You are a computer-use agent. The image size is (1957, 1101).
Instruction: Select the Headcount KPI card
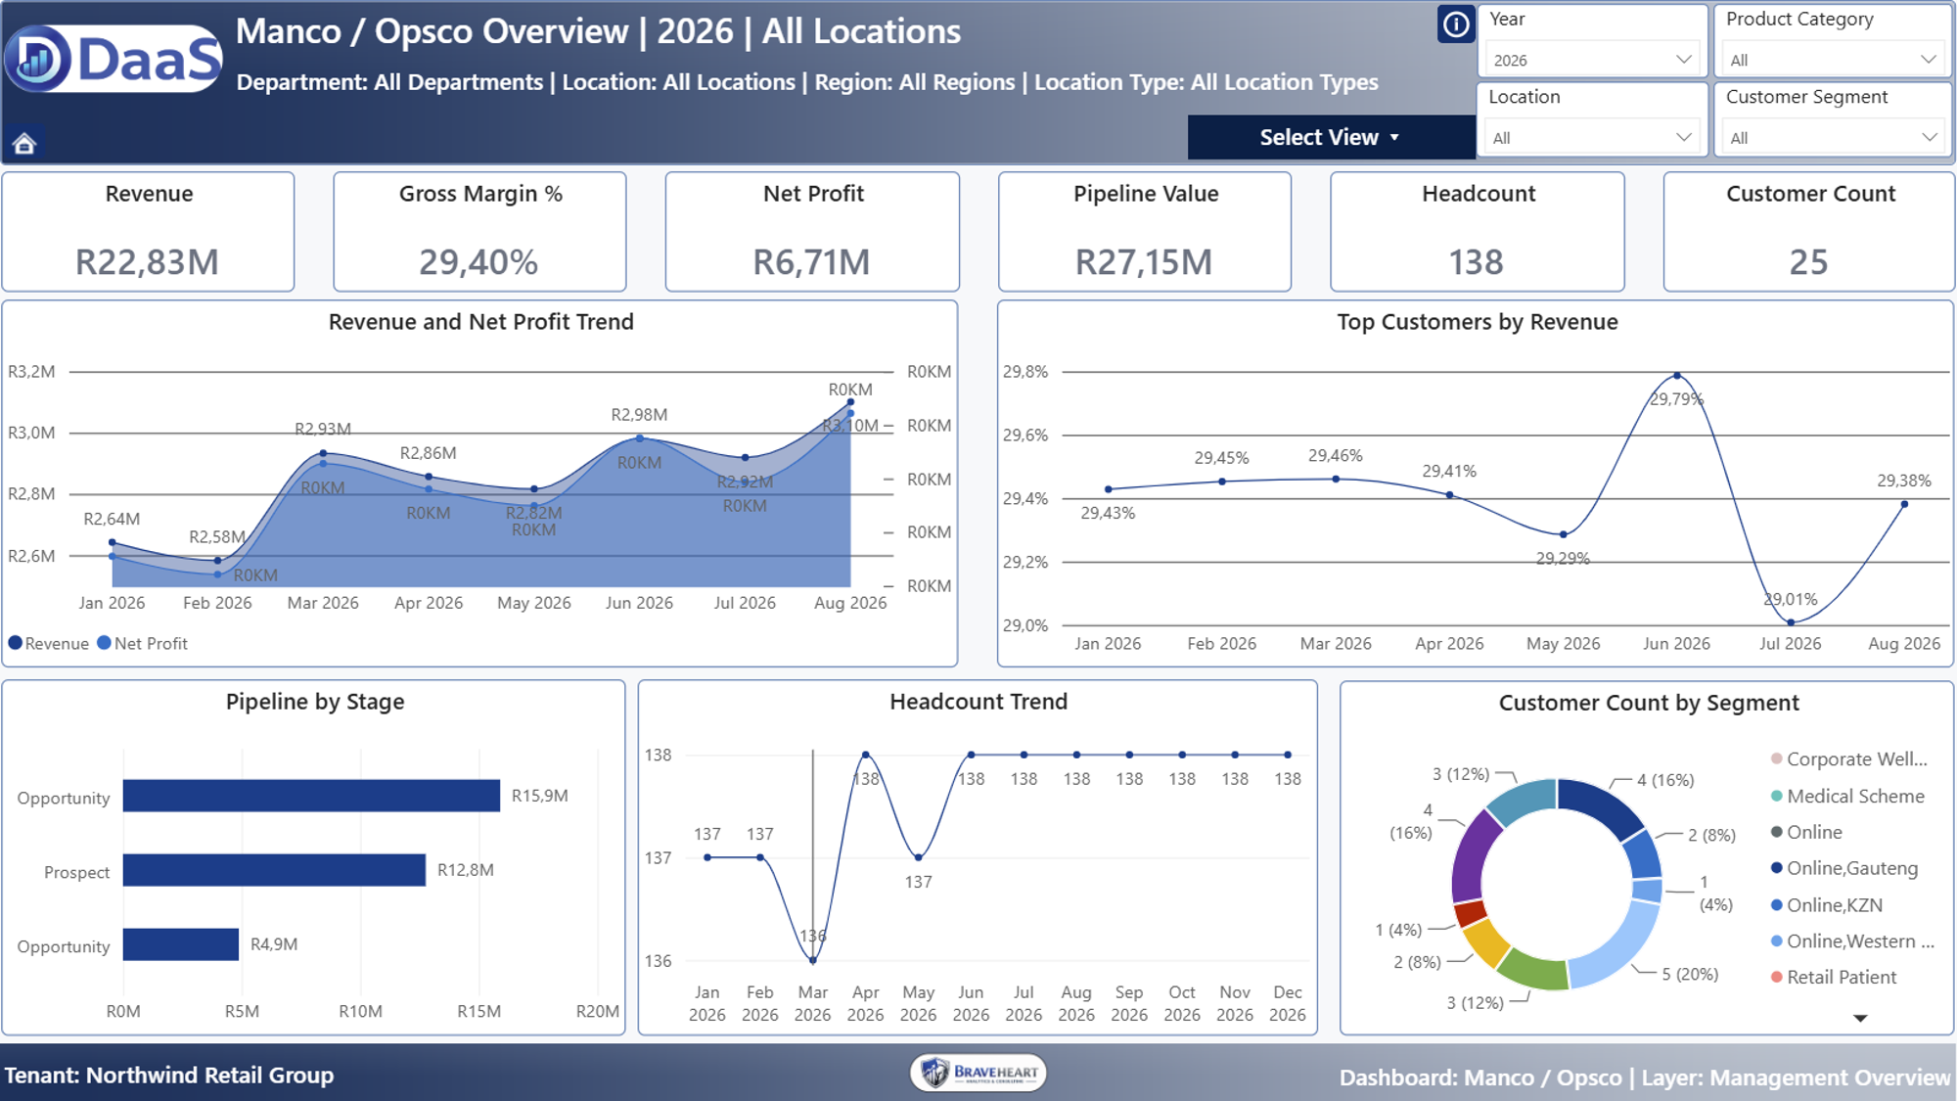pos(1478,232)
